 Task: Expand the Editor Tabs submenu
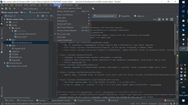72,18
